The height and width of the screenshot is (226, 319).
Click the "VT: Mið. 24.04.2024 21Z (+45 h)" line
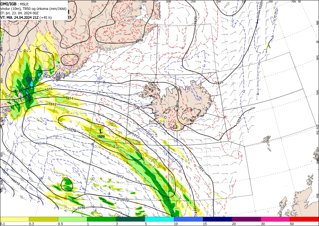click(x=26, y=18)
